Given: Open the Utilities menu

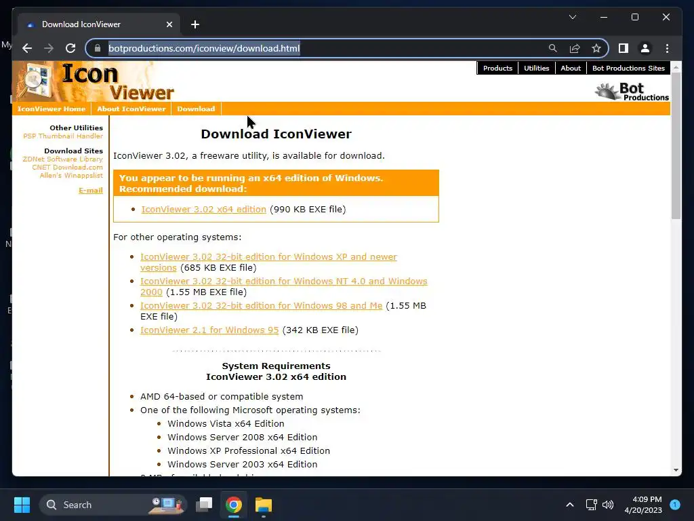Looking at the screenshot, I should coord(537,69).
